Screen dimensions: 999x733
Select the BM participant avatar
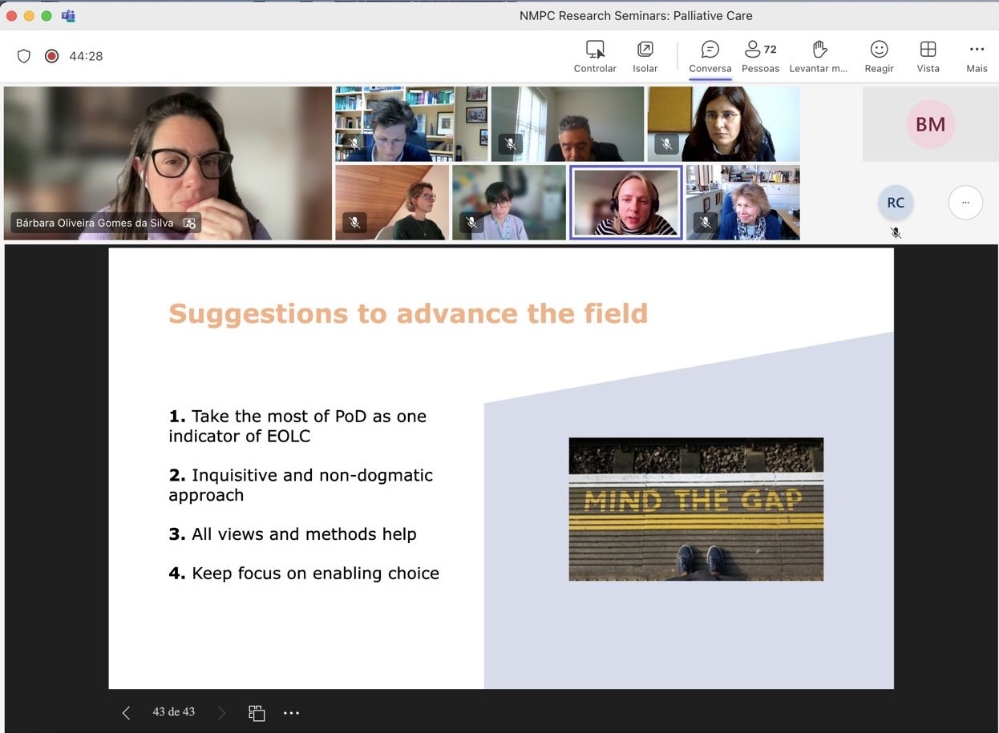click(930, 124)
